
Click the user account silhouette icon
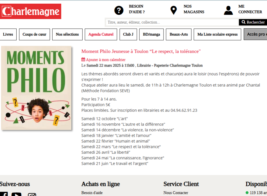tap(228, 10)
